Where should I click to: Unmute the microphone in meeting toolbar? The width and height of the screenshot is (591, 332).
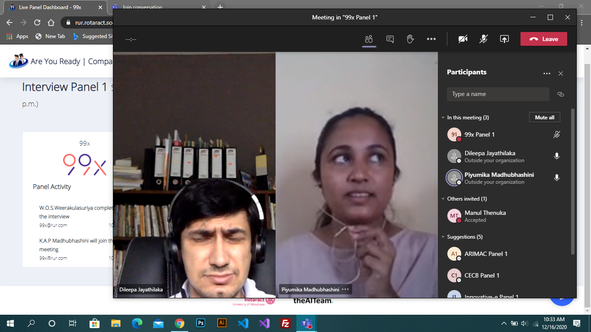tap(484, 39)
